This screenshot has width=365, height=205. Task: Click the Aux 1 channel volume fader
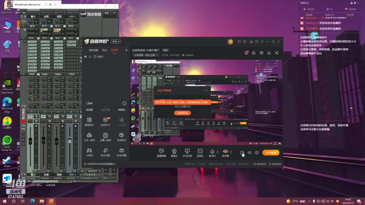(x=70, y=140)
